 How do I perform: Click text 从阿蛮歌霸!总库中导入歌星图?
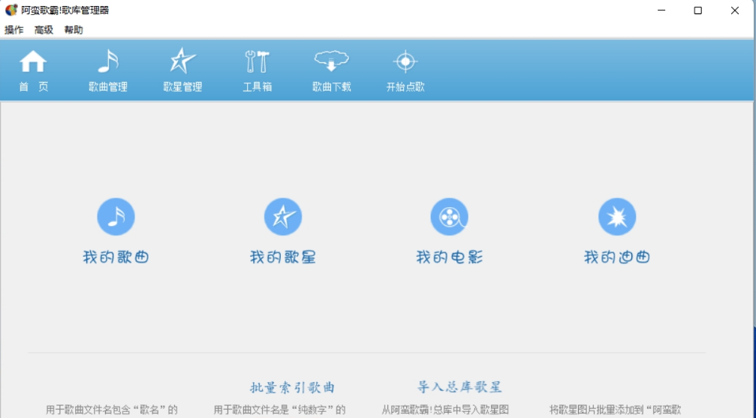point(445,410)
